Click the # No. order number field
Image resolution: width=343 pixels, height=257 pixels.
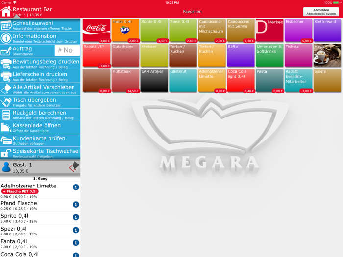(67, 50)
